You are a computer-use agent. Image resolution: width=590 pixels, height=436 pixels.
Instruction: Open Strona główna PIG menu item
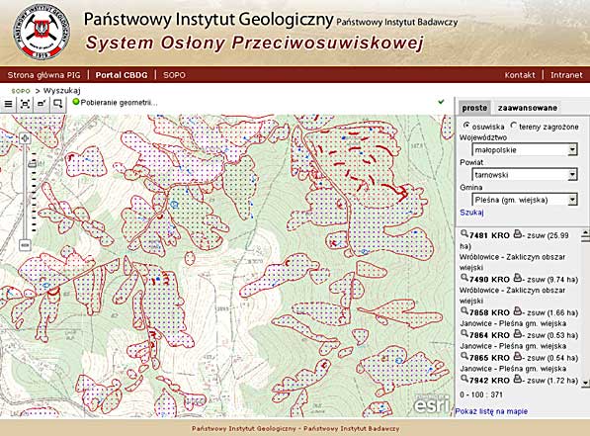[44, 75]
